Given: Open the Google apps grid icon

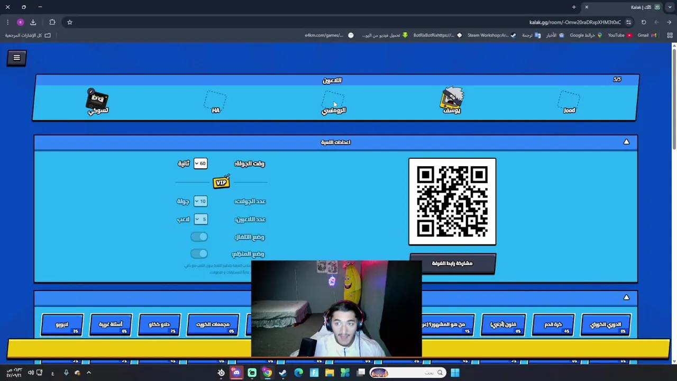Looking at the screenshot, I should (x=670, y=35).
